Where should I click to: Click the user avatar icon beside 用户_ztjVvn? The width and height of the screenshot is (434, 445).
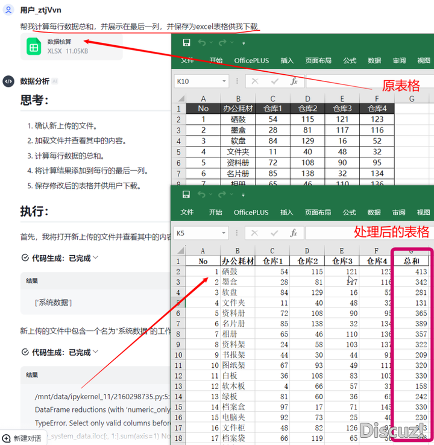click(x=8, y=10)
